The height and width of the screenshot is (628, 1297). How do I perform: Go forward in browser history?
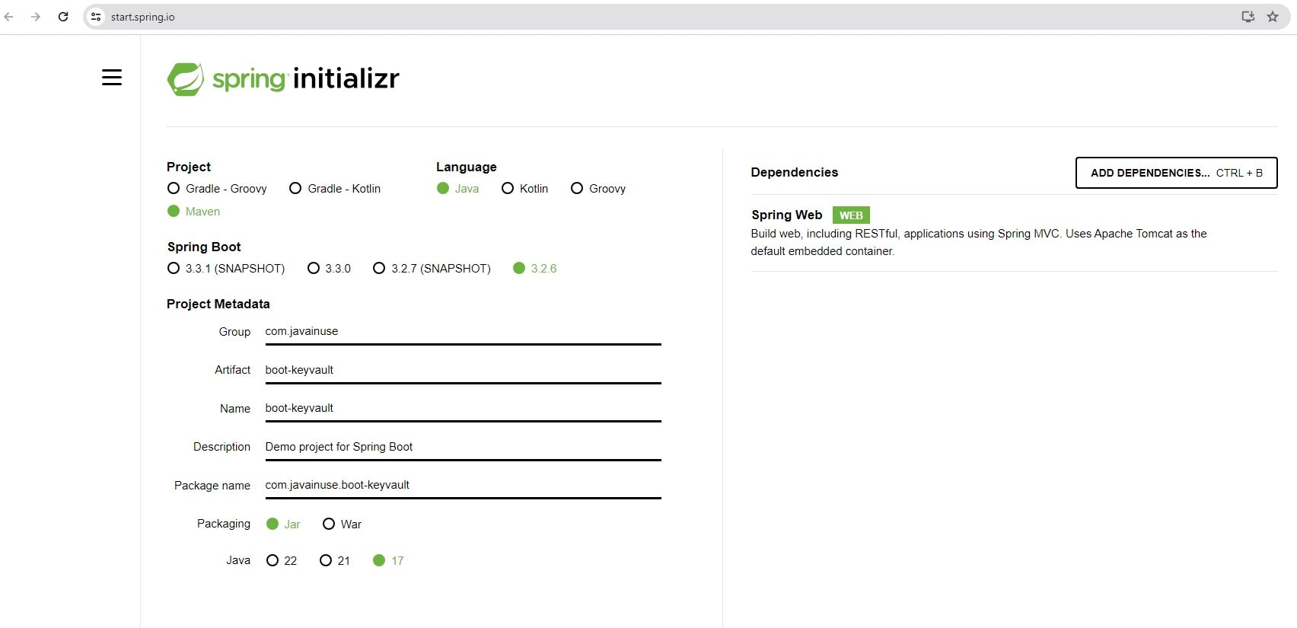36,17
